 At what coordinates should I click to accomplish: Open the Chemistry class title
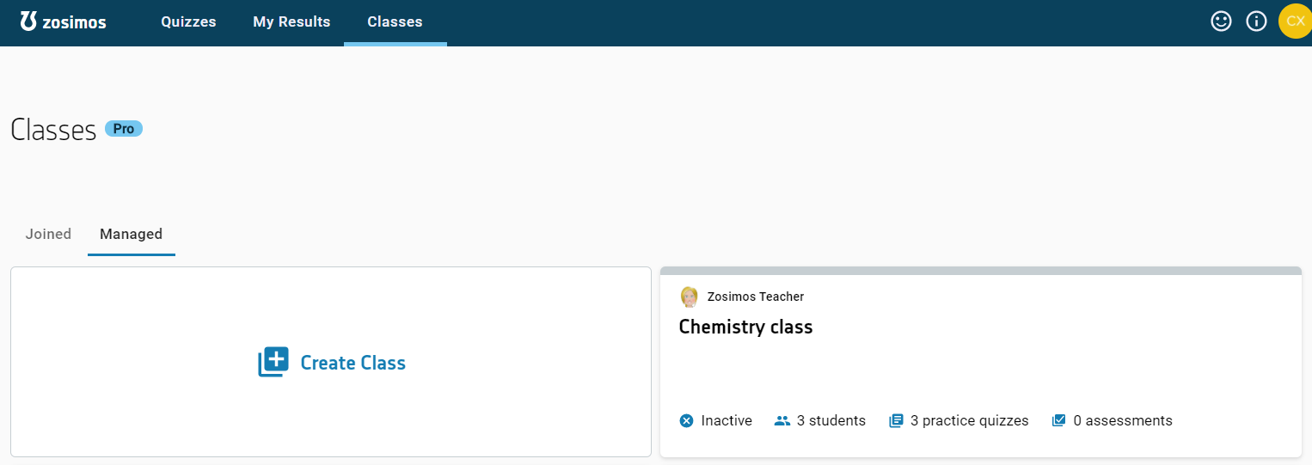pyautogui.click(x=745, y=327)
